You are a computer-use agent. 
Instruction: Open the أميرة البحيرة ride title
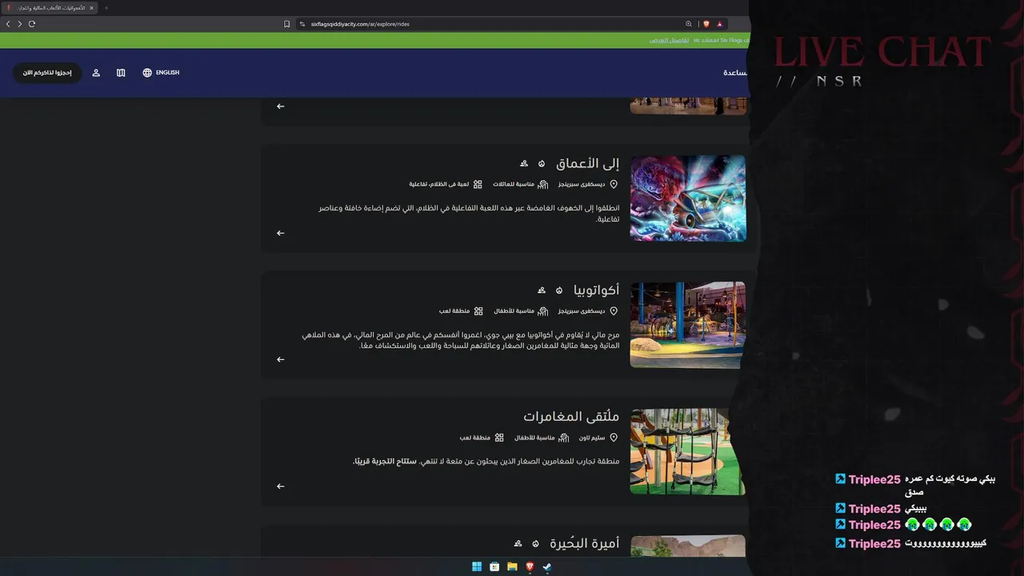tap(585, 543)
